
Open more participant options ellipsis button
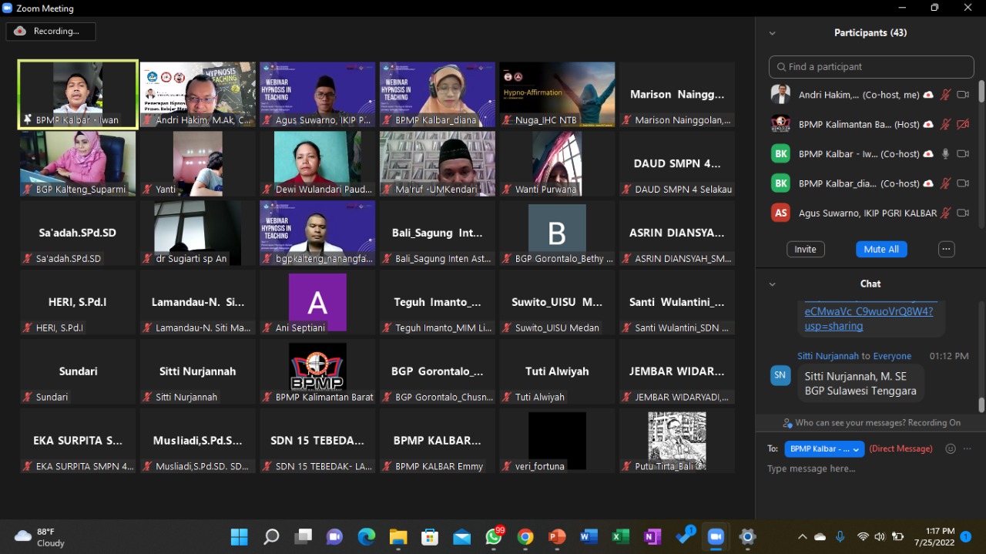click(x=947, y=249)
